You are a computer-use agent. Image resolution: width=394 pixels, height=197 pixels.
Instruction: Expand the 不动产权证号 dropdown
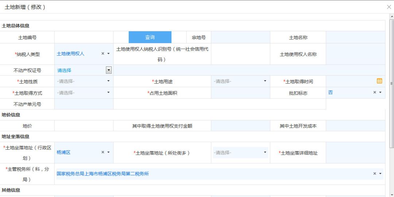109,70
